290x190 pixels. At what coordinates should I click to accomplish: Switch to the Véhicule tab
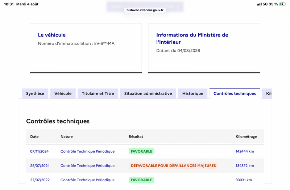[63, 93]
